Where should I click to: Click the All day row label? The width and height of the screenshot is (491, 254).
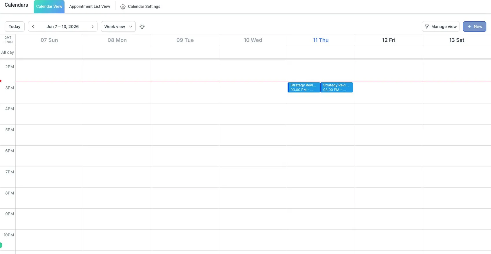(8, 52)
